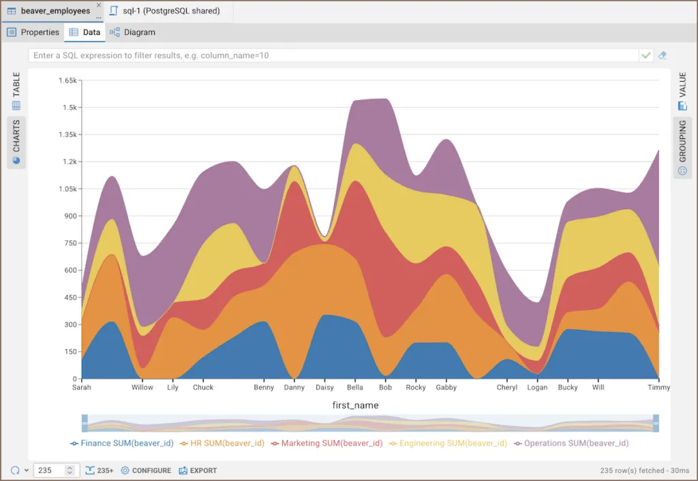Expand the refresh options dropdown arrow
The height and width of the screenshot is (481, 698).
pyautogui.click(x=27, y=470)
